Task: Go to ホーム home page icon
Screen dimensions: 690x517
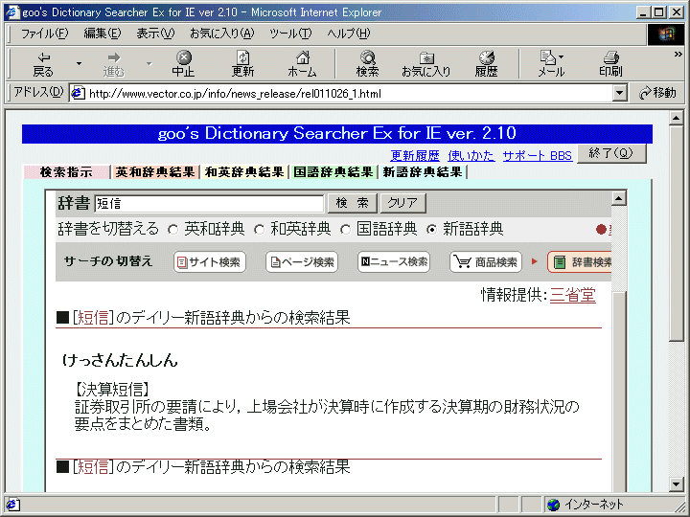Action: coord(302,64)
